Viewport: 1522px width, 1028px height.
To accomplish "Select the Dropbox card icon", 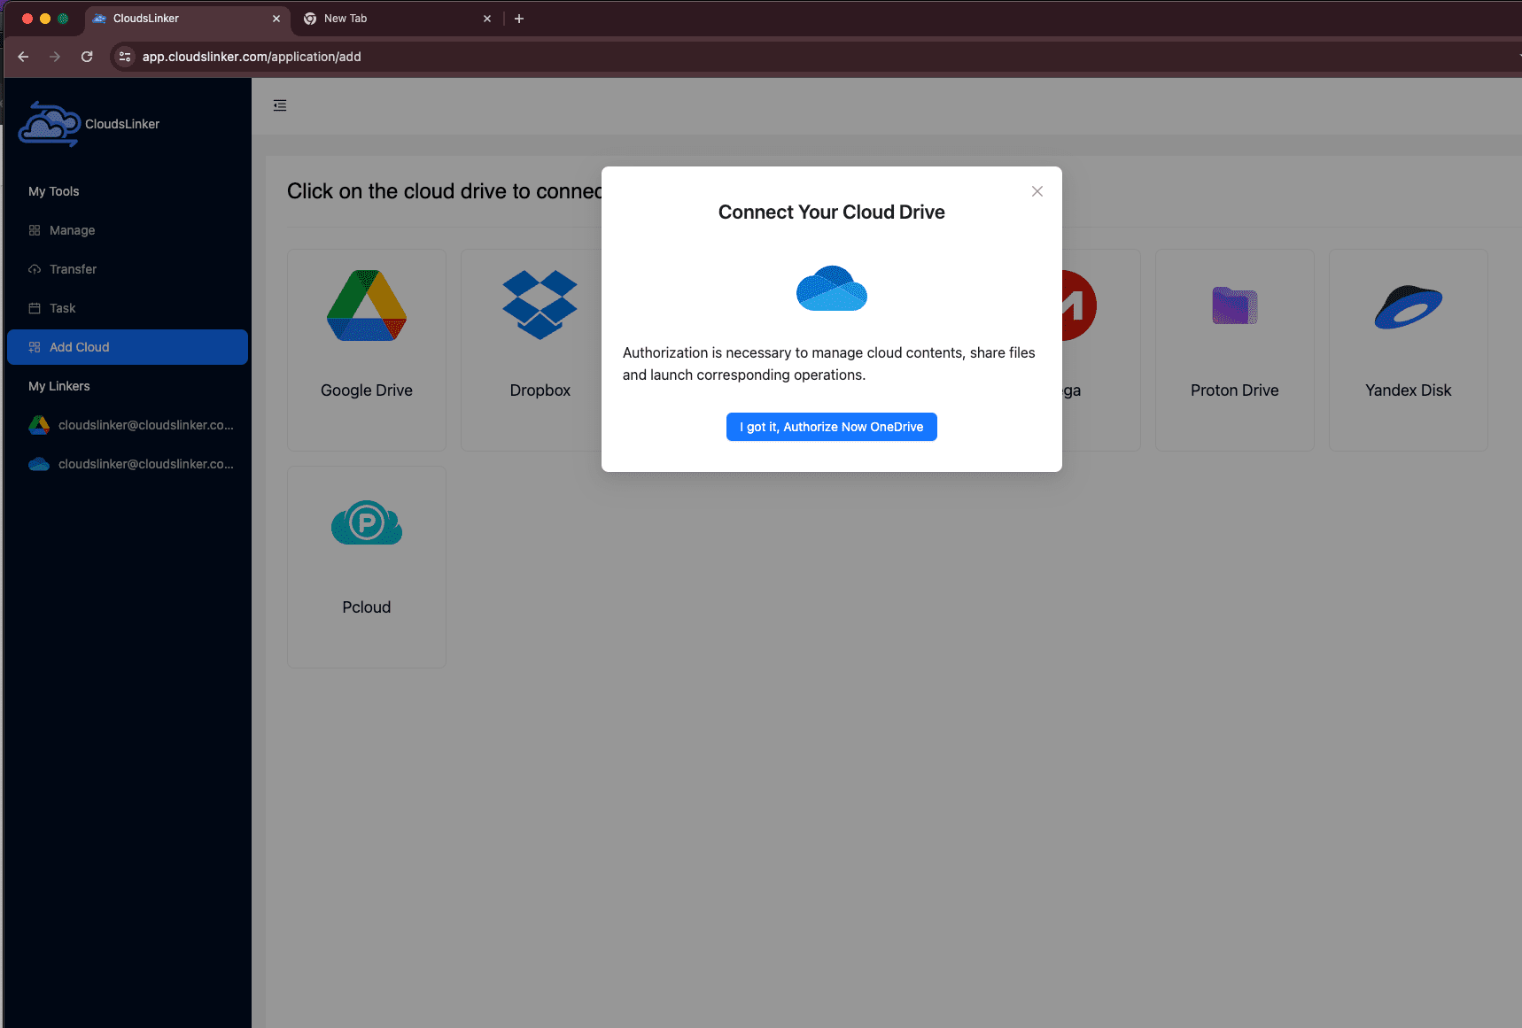I will click(540, 305).
